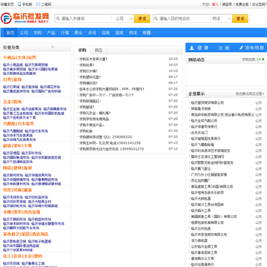267x267 pixels.
Task: Open 行情 in the navigation bar
Action: (65, 33)
